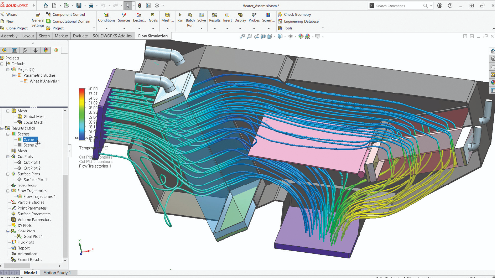Select Surface Plot 1
495x278 pixels.
click(x=35, y=180)
